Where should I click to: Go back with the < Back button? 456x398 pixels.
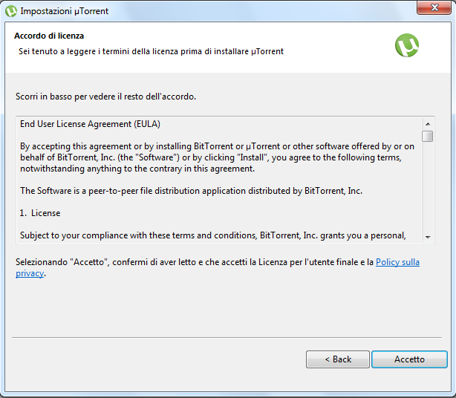coord(338,359)
